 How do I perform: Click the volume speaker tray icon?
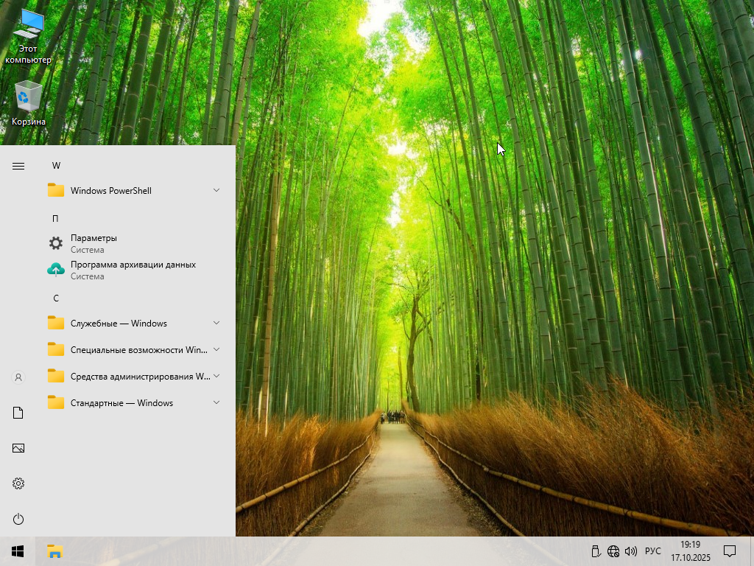pyautogui.click(x=630, y=551)
